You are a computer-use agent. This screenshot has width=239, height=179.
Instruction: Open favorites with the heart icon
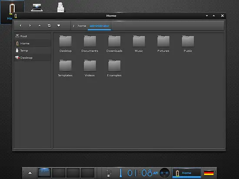(59, 26)
